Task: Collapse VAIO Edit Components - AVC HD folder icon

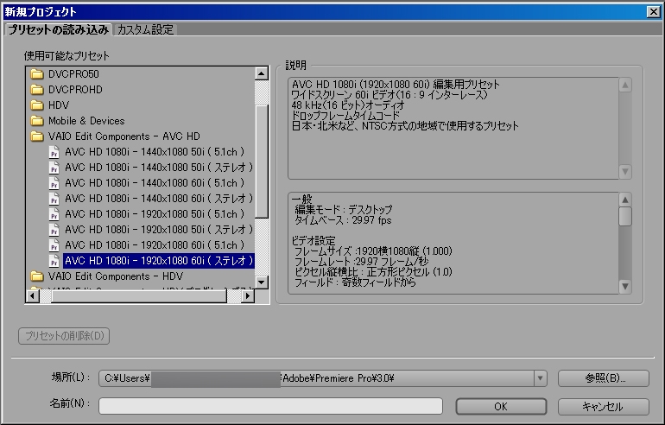Action: [x=37, y=136]
